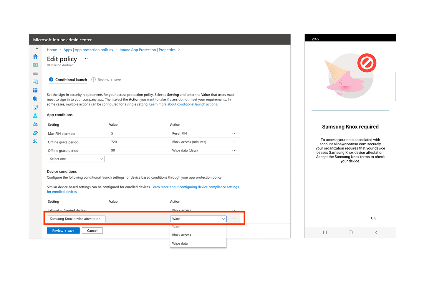Tap OK on the Samsung Knox required screen
The image size is (424, 283).
(x=373, y=218)
